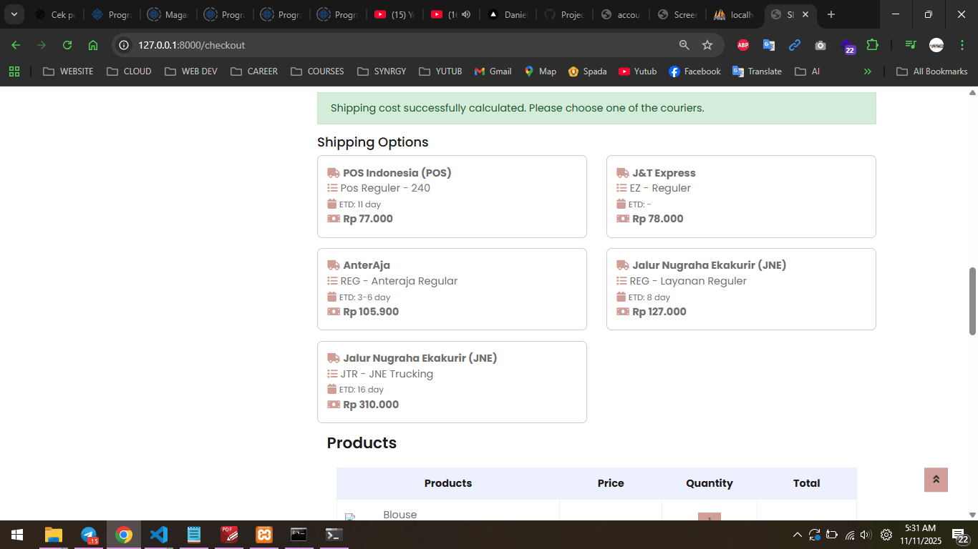This screenshot has width=978, height=549.
Task: Switch to the playing YouTube tab
Action: pos(451,14)
